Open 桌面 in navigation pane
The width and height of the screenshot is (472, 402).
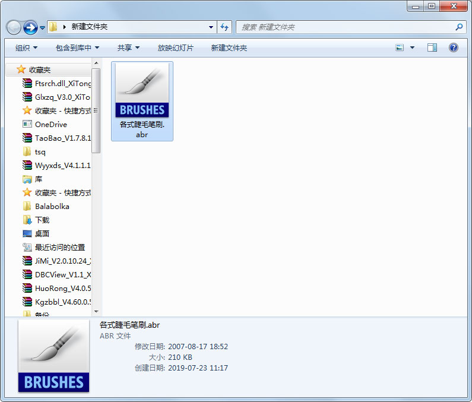[42, 234]
